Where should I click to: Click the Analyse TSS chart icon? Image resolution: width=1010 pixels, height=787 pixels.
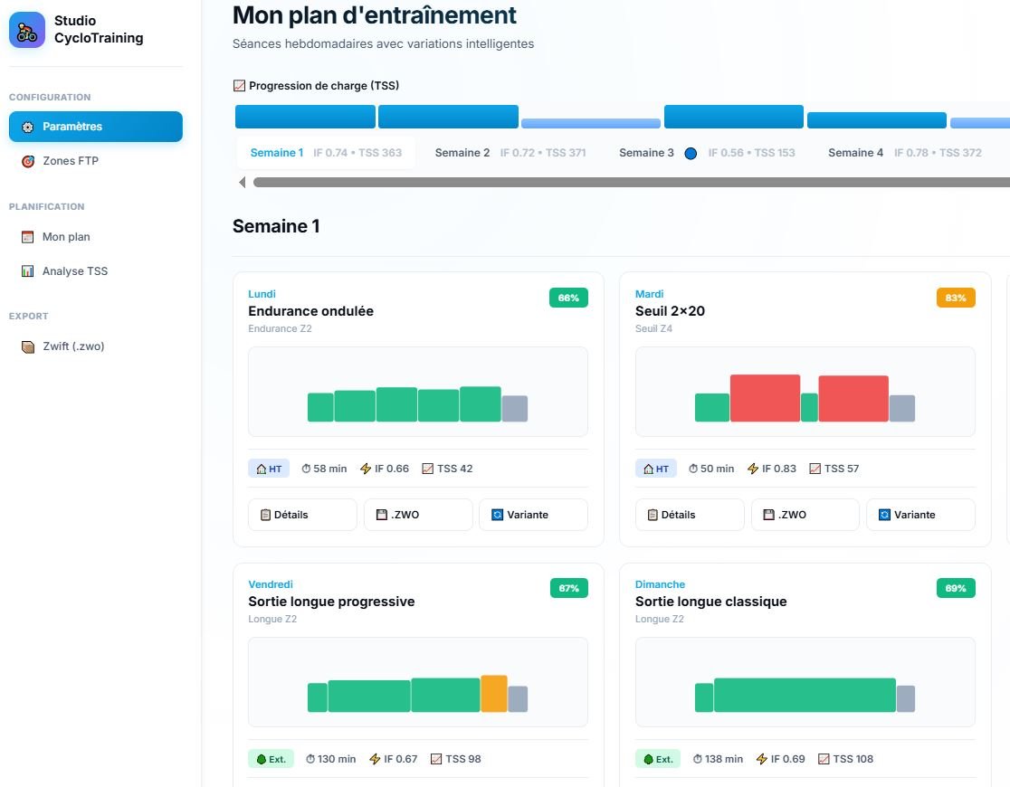(x=27, y=271)
